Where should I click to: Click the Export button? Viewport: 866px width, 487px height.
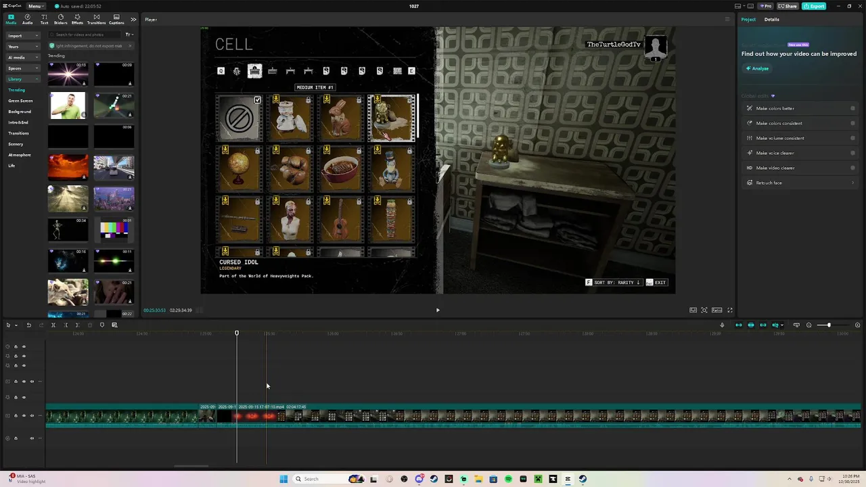pyautogui.click(x=814, y=6)
